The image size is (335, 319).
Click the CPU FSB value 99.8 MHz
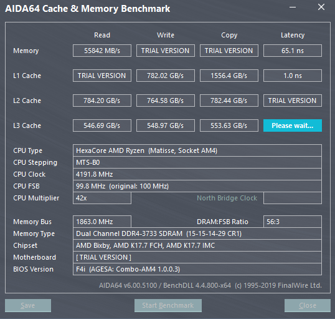[x=197, y=186]
